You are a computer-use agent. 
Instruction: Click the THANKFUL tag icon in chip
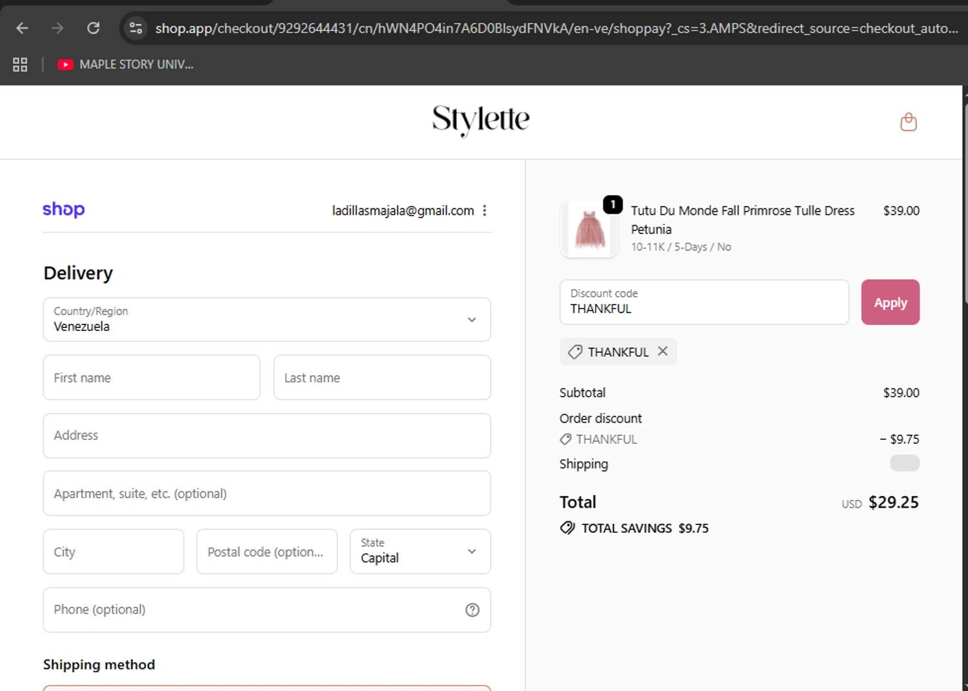click(x=575, y=352)
